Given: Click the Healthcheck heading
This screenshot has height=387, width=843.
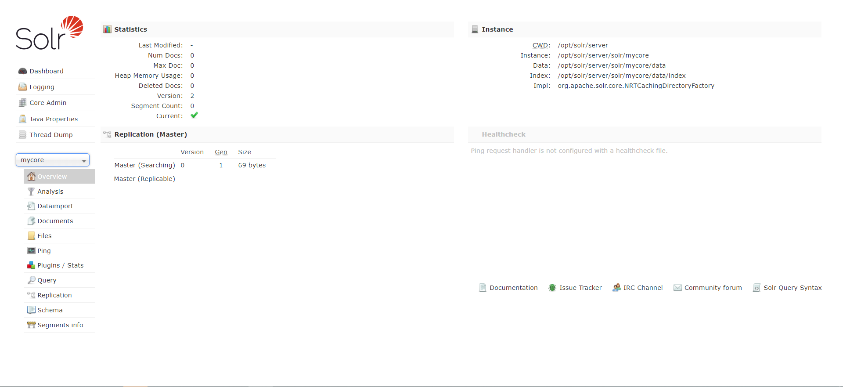Looking at the screenshot, I should 504,134.
